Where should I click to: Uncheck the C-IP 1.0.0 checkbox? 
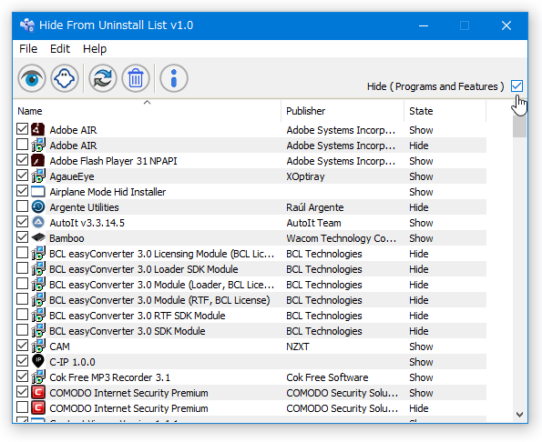click(23, 361)
